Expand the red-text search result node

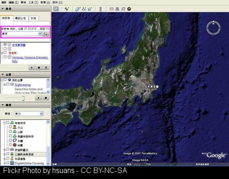point(2,53)
